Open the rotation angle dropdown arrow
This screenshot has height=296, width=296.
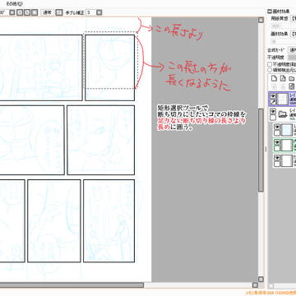[12, 12]
